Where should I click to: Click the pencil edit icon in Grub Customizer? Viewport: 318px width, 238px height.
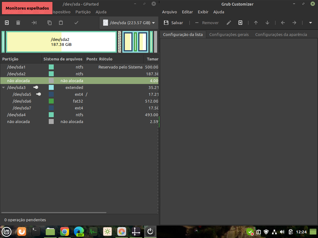point(229,23)
